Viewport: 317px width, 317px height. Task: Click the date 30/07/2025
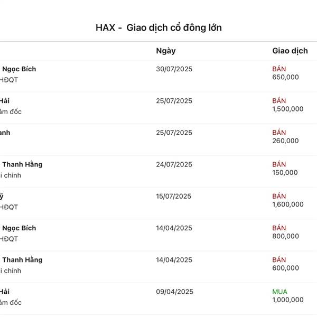(174, 69)
